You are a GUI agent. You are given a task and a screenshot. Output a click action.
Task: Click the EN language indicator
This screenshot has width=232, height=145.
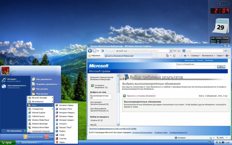click(x=209, y=143)
